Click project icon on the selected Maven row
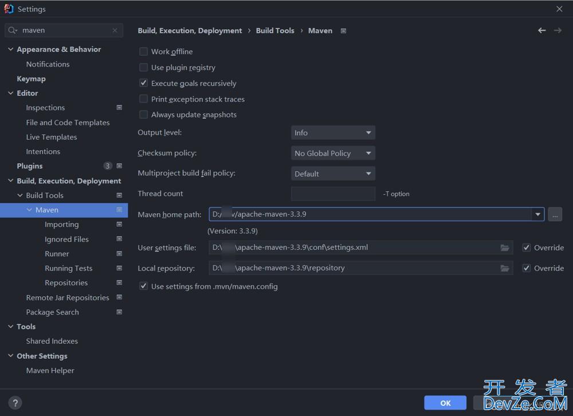The width and height of the screenshot is (573, 416). 119,210
